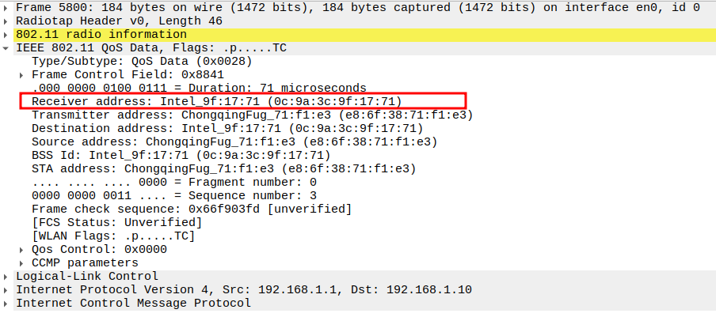The image size is (716, 317).
Task: Select the Destination address line
Action: (227, 128)
